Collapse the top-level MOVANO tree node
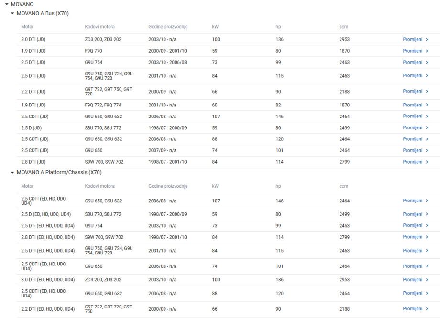The width and height of the screenshot is (440, 318). pyautogui.click(x=7, y=4)
